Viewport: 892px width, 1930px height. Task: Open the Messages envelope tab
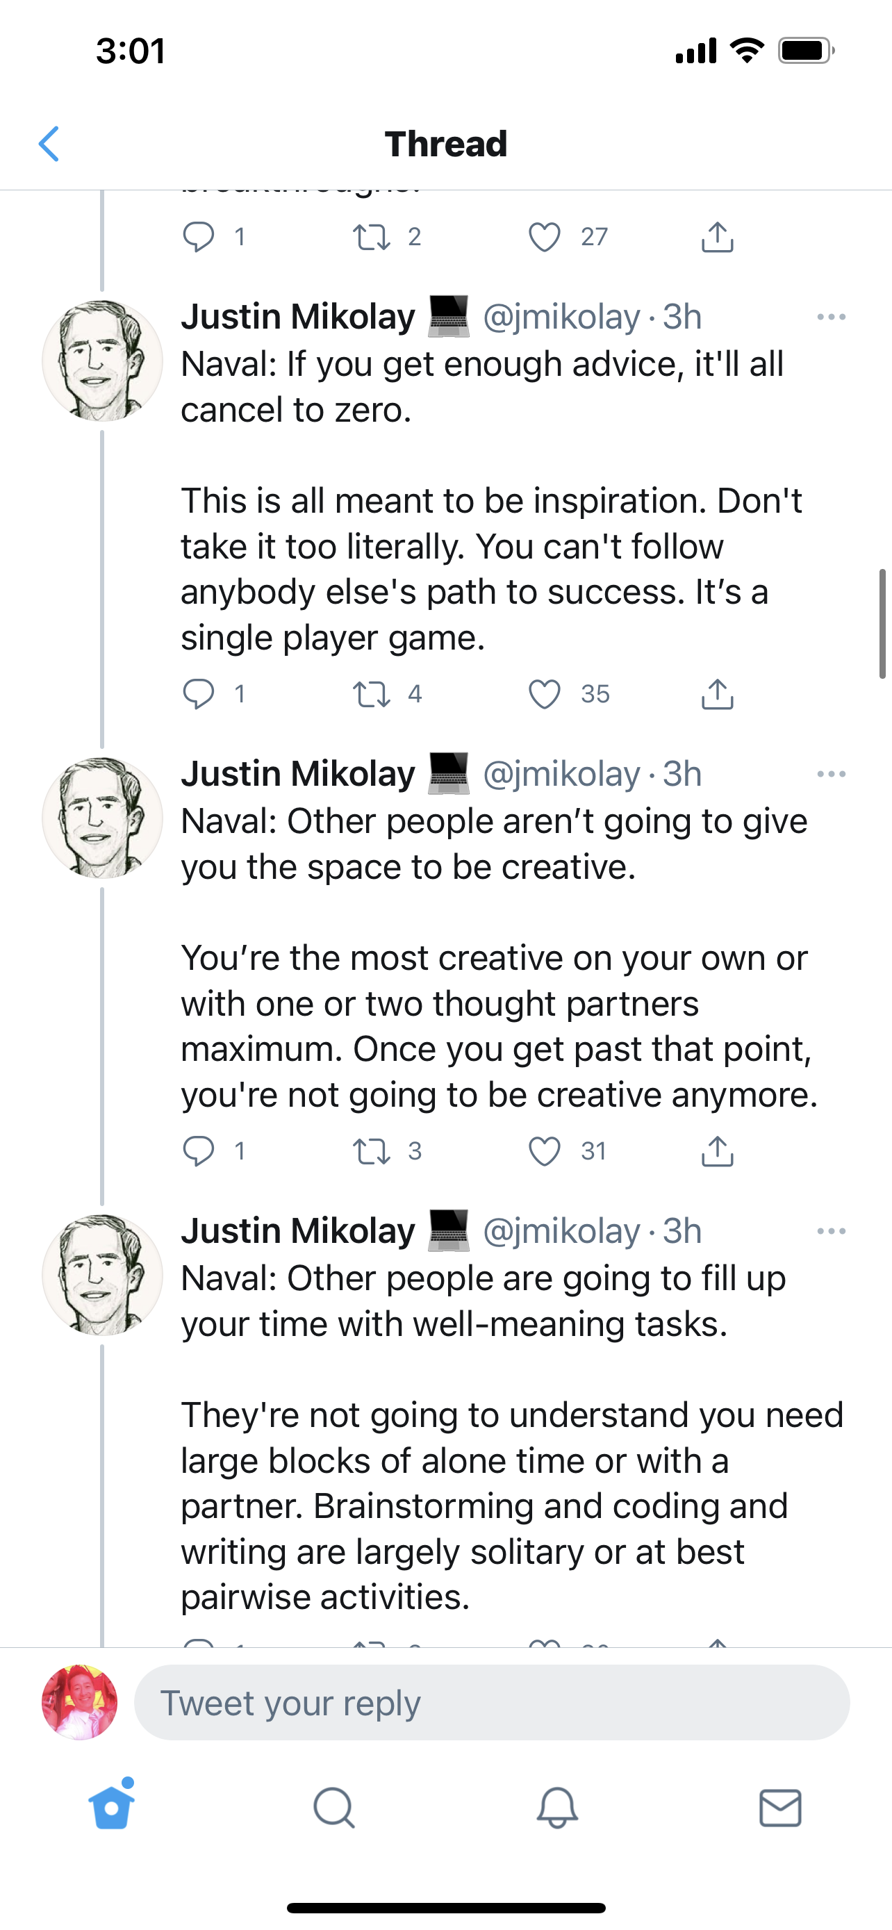point(780,1808)
